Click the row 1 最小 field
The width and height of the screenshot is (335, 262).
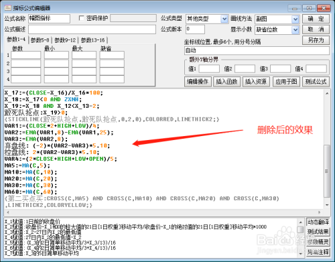click(56, 55)
